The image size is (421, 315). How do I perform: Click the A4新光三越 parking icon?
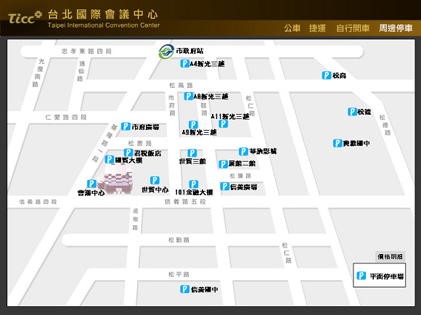click(184, 64)
